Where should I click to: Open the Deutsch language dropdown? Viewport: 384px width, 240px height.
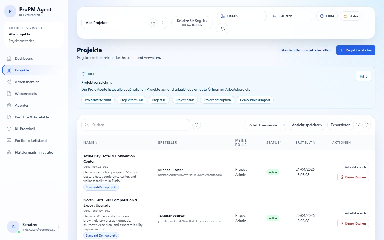(x=291, y=16)
